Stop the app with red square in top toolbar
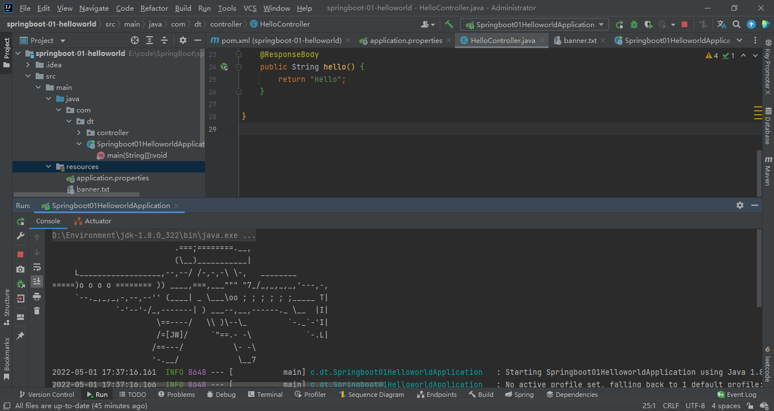Image resolution: width=774 pixels, height=411 pixels. (x=684, y=24)
